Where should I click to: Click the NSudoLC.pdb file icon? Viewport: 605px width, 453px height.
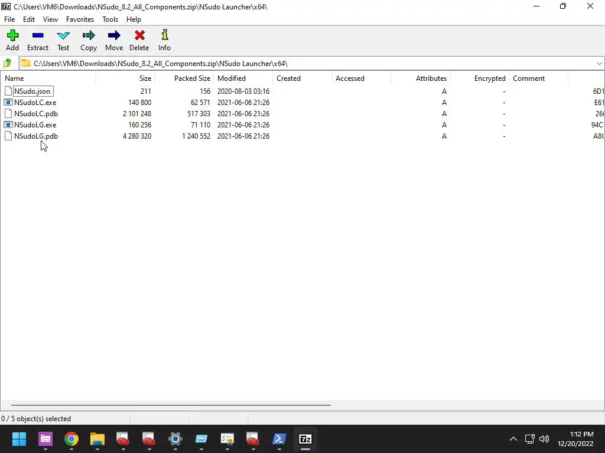click(8, 114)
